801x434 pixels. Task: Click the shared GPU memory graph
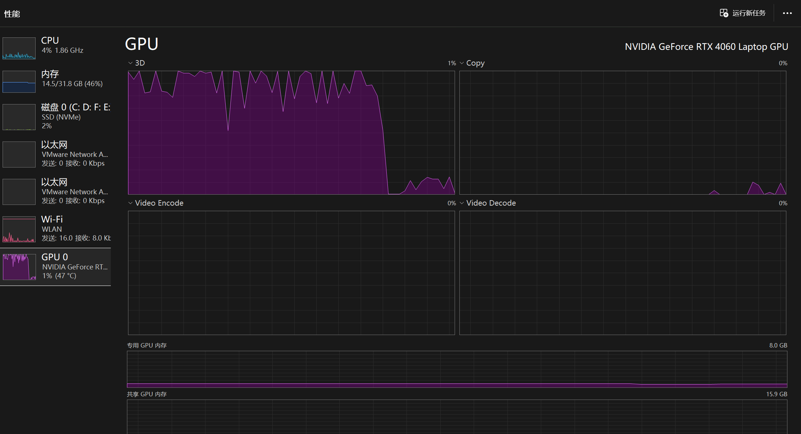pyautogui.click(x=457, y=417)
